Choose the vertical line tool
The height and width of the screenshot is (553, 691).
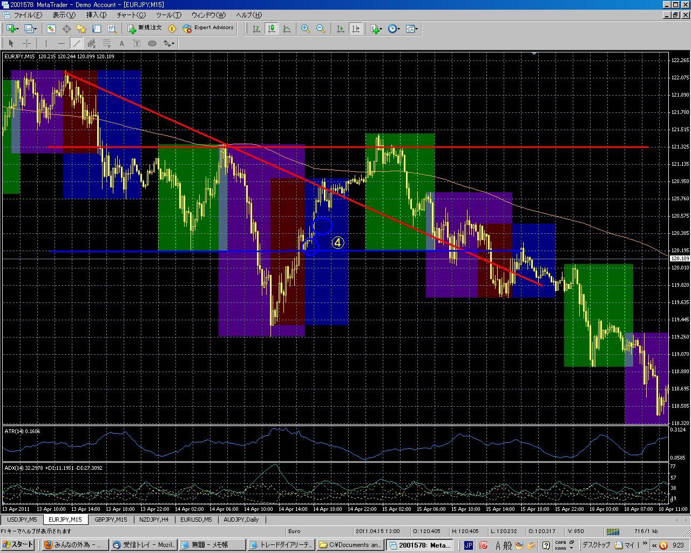pyautogui.click(x=46, y=43)
